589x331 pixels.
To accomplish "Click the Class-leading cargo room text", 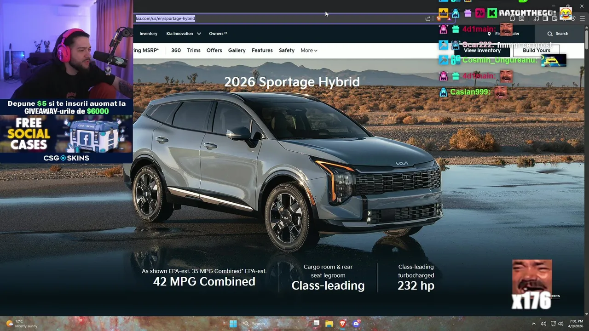I will point(328,285).
